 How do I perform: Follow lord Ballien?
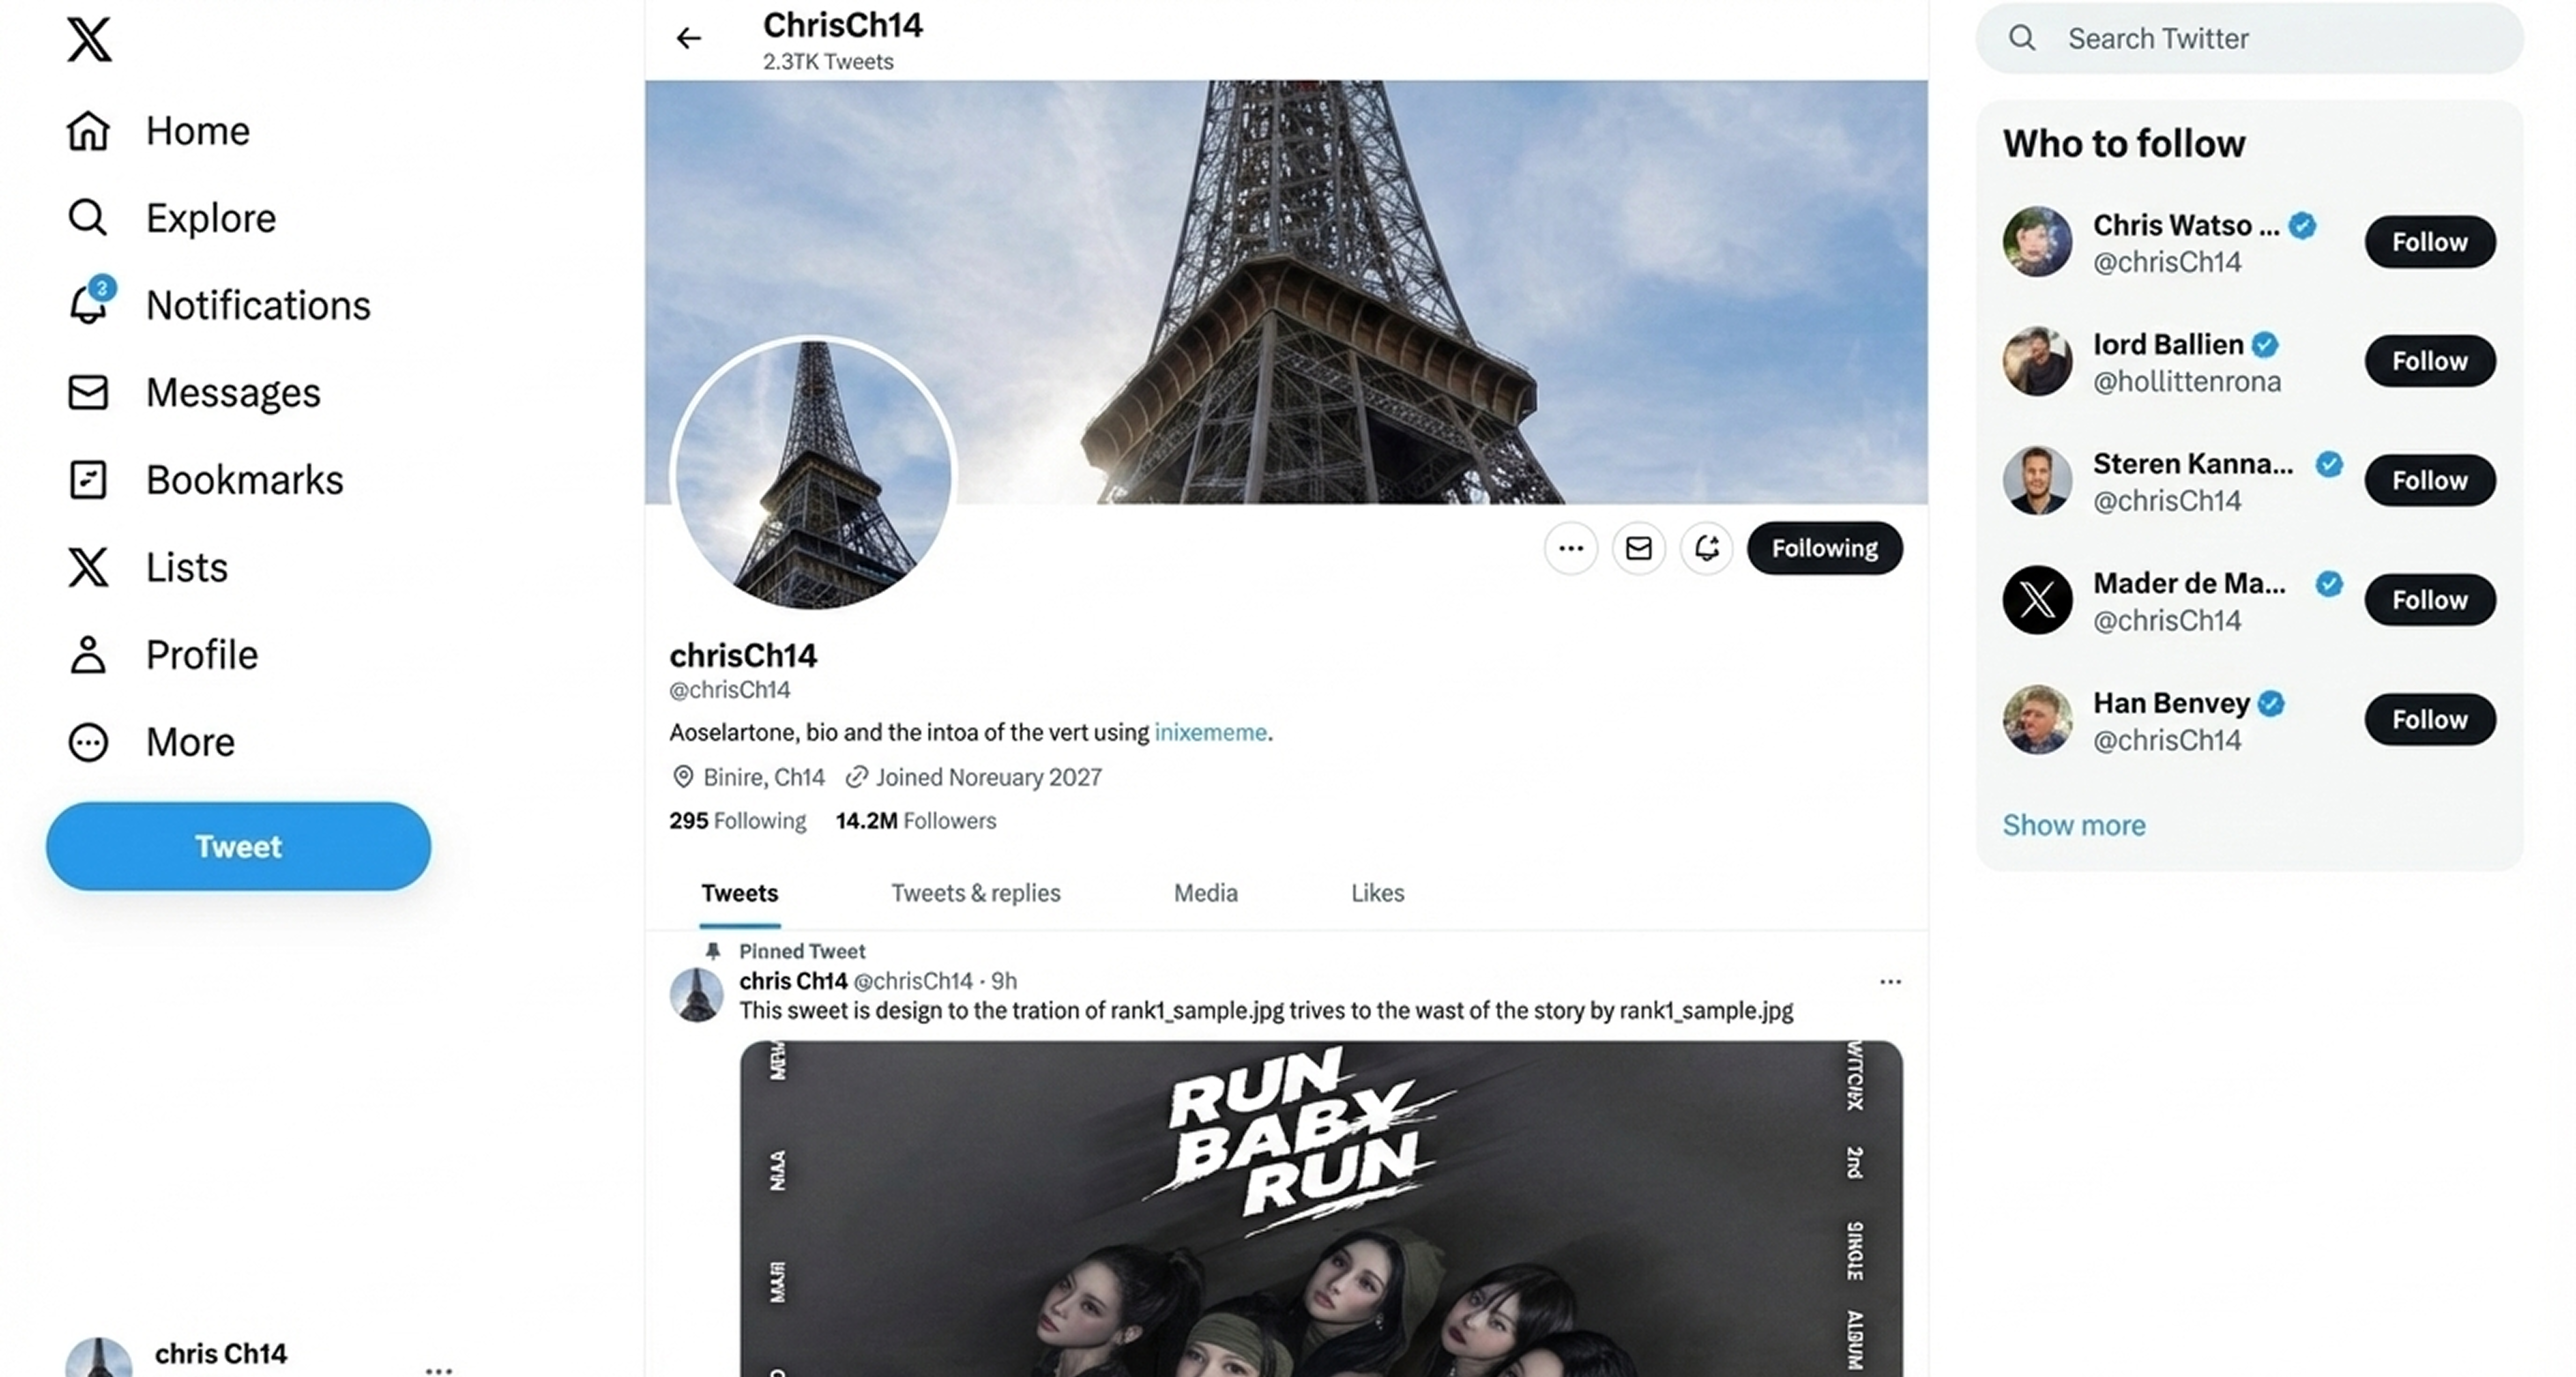point(2429,361)
